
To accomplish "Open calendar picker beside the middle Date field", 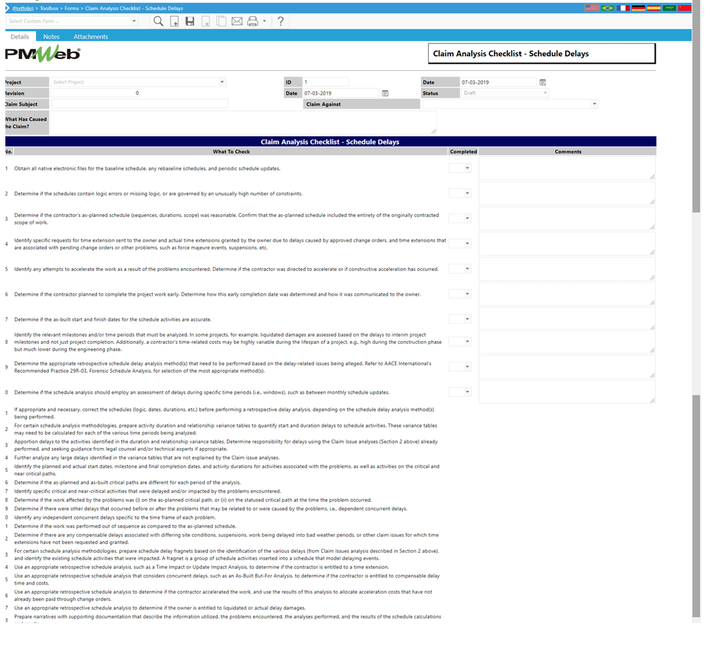I will pyautogui.click(x=385, y=93).
